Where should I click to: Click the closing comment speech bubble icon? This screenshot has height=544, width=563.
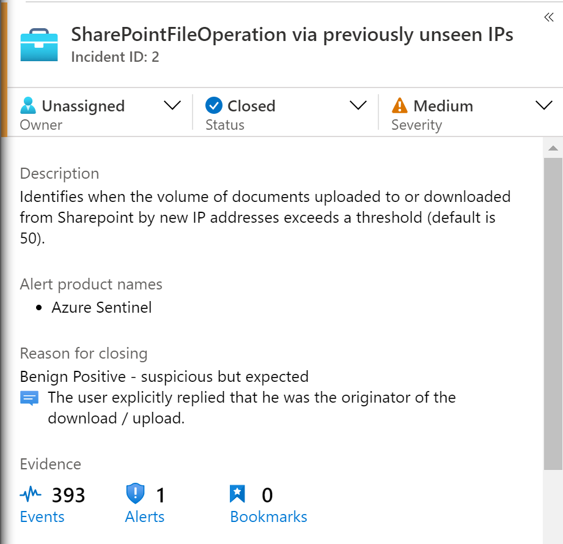pos(29,399)
